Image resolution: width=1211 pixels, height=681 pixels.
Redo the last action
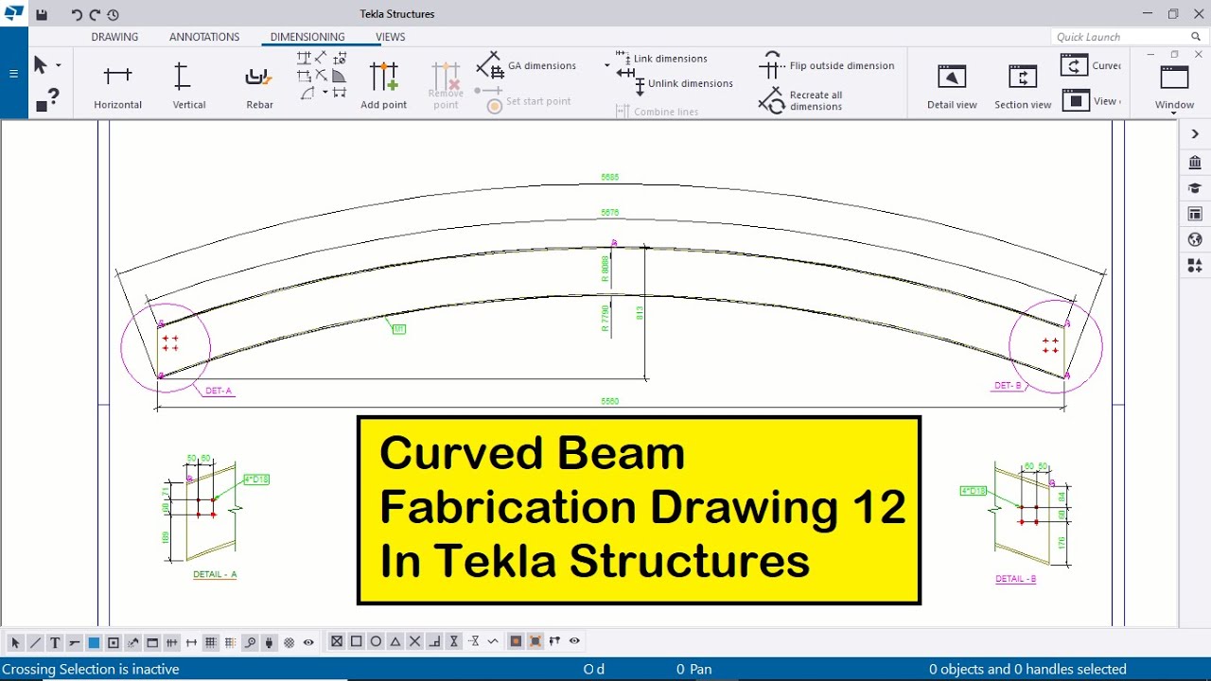tap(96, 14)
